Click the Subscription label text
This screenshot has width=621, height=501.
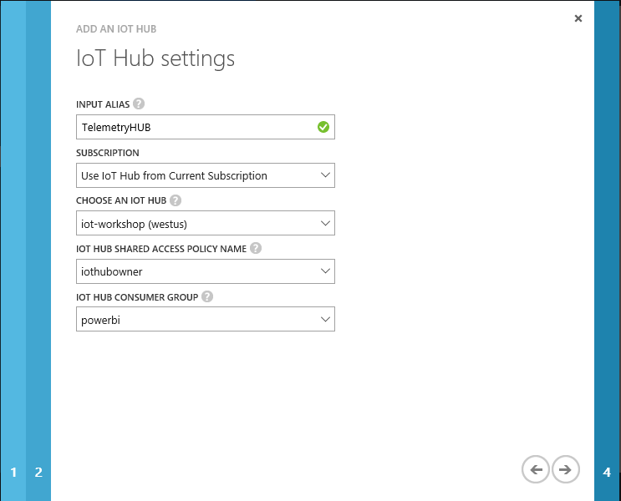tap(107, 153)
